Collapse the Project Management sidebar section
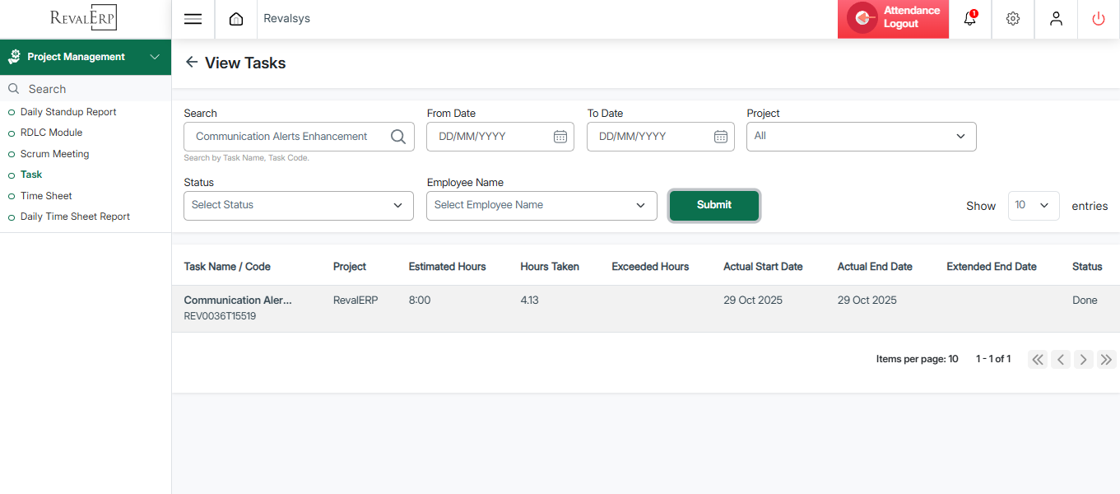This screenshot has width=1120, height=494. coord(155,57)
